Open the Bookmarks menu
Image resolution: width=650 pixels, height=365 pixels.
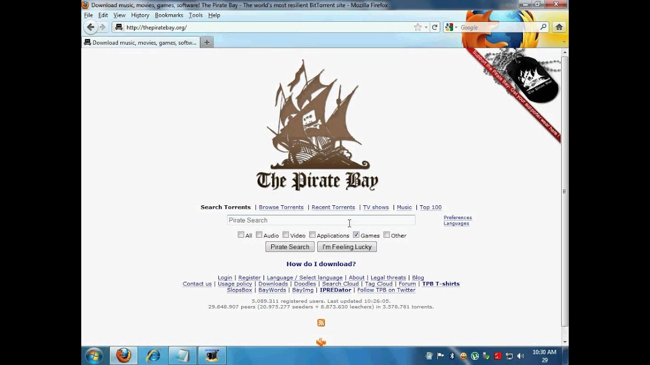click(169, 15)
